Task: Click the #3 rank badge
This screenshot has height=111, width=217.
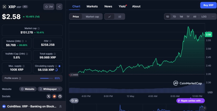Action: point(25,7)
